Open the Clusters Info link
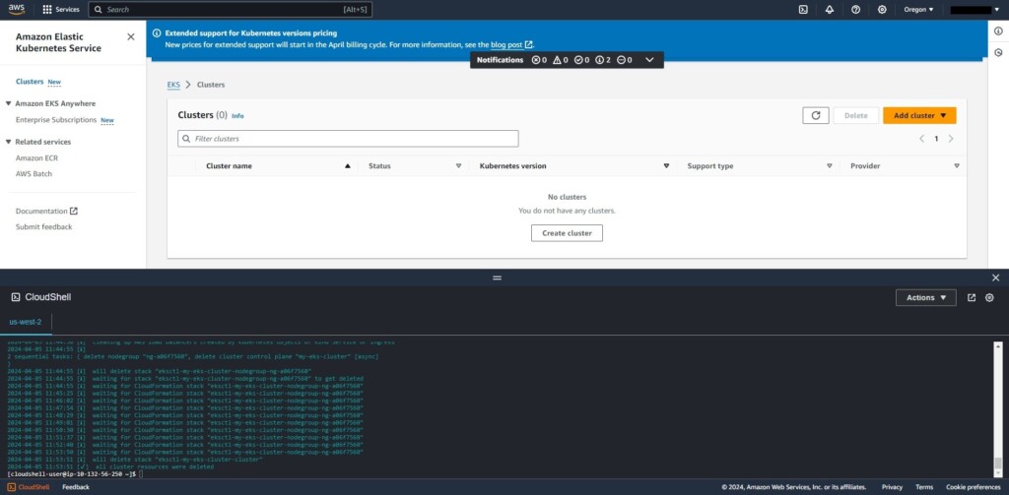1009x495 pixels. (237, 116)
